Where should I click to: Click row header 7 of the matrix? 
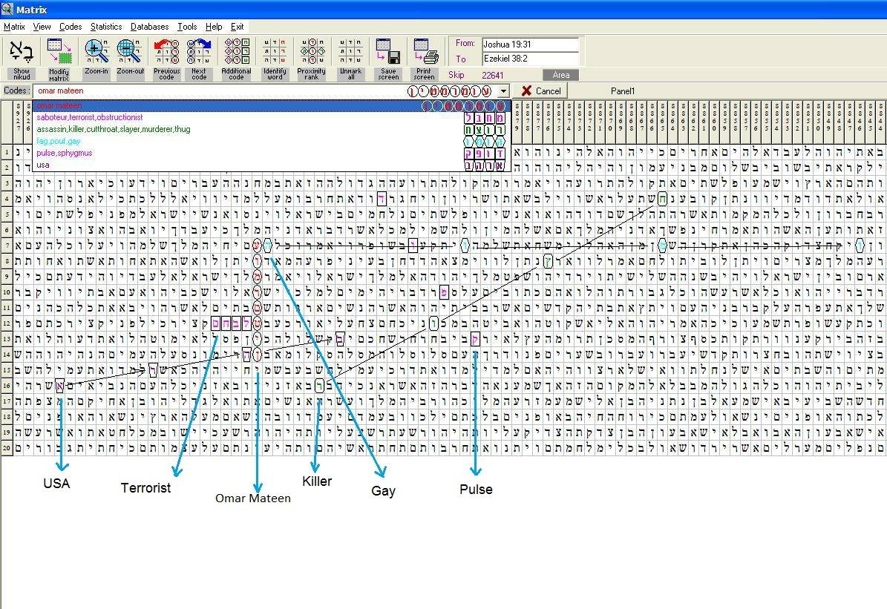(x=7, y=246)
